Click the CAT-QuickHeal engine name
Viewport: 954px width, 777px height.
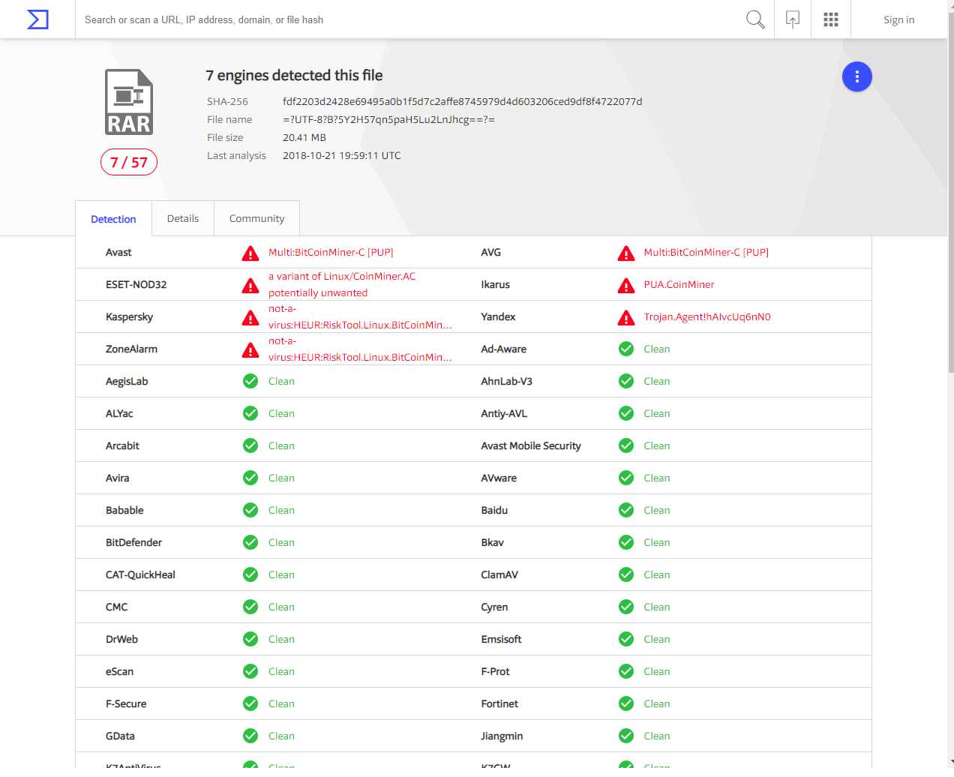pos(140,574)
